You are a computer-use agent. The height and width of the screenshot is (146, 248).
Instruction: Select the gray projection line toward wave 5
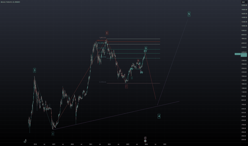(172, 62)
